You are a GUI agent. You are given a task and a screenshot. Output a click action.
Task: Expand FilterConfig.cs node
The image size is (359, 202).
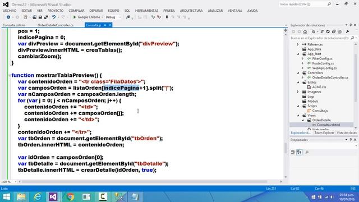coord(303,58)
